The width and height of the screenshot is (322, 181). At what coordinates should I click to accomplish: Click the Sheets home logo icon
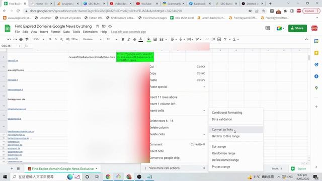[x=8, y=29]
